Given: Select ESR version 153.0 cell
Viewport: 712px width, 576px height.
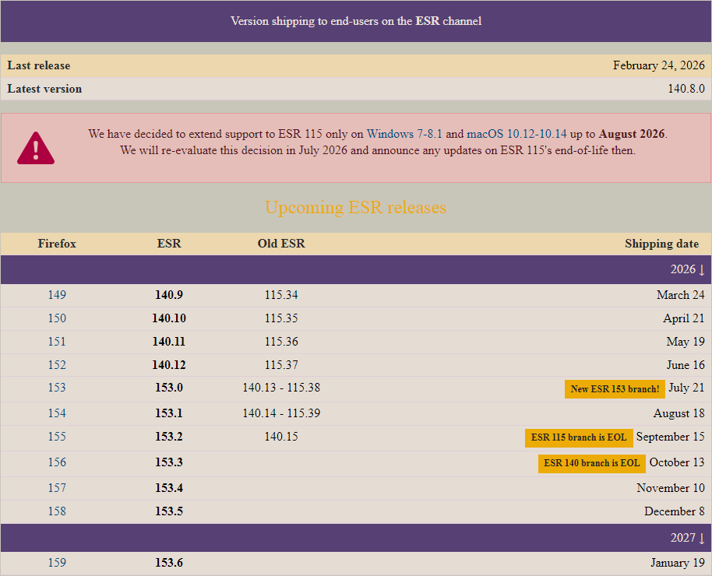Looking at the screenshot, I should coord(169,388).
